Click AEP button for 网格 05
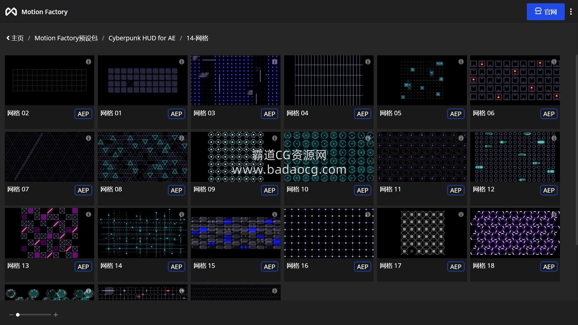This screenshot has height=325, width=578. [x=455, y=114]
